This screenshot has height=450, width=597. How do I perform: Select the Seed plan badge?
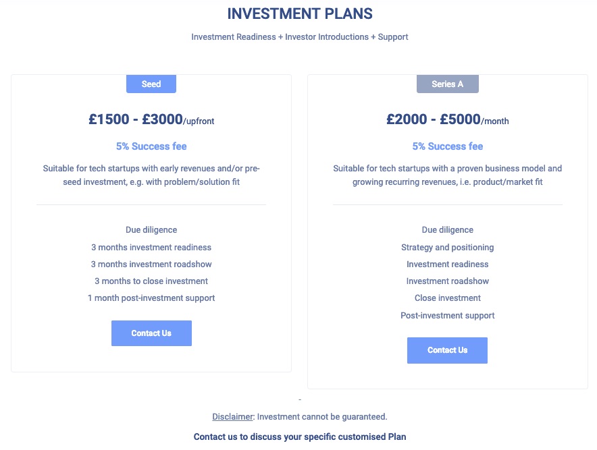151,84
